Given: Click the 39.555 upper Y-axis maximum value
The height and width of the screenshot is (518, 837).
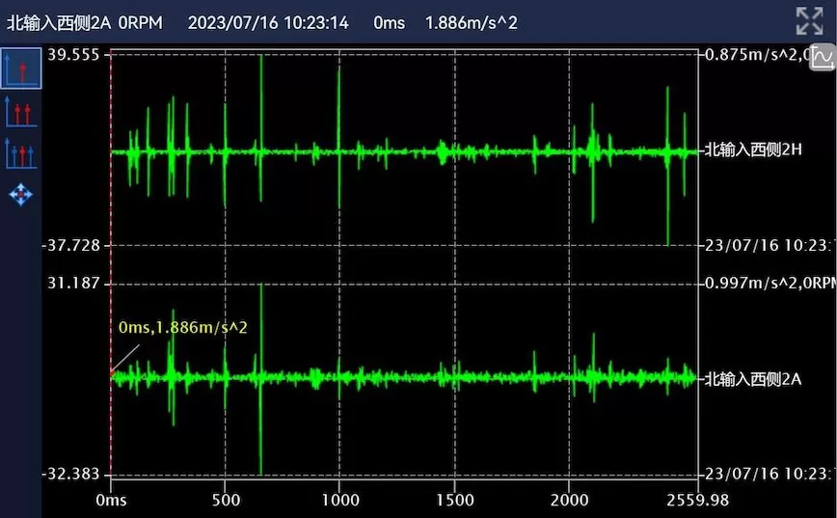Looking at the screenshot, I should (73, 55).
